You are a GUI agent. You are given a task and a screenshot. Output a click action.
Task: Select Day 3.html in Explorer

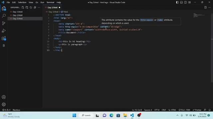pos(25,19)
